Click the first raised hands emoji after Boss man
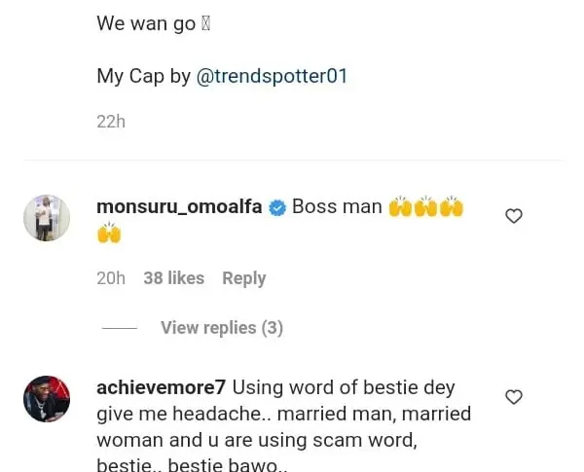The height and width of the screenshot is (472, 584). (x=400, y=207)
